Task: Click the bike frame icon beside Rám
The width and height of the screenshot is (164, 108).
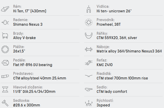Action: pos(5,9)
